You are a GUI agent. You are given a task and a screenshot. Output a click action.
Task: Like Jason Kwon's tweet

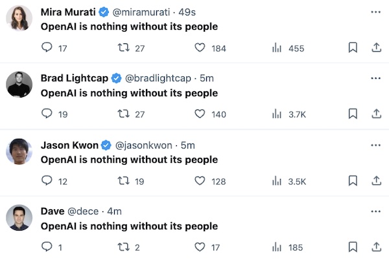click(x=200, y=181)
